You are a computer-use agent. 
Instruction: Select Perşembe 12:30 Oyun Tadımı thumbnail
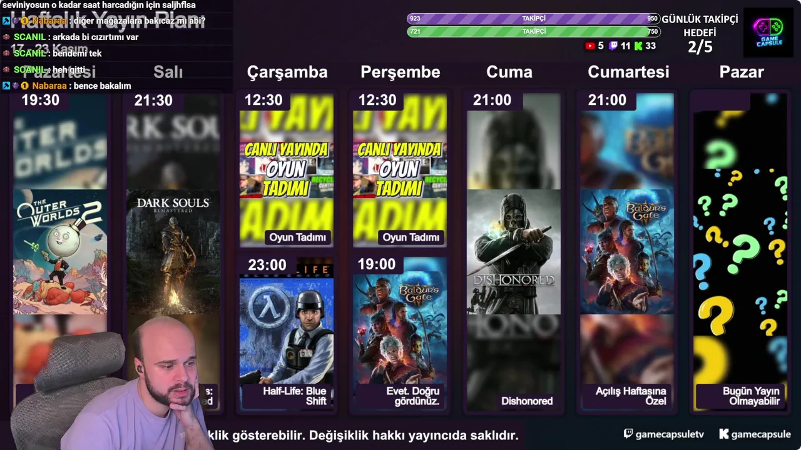[400, 170]
